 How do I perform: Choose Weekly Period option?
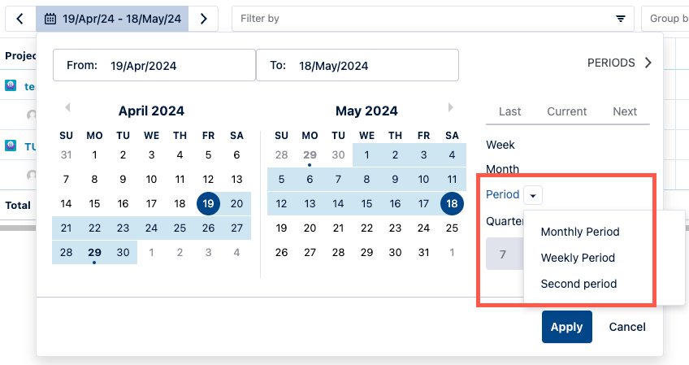578,258
